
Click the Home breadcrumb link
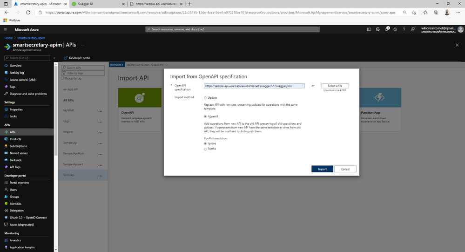click(8, 38)
